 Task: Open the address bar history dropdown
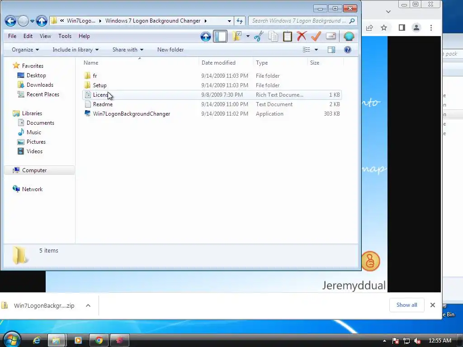tap(229, 21)
